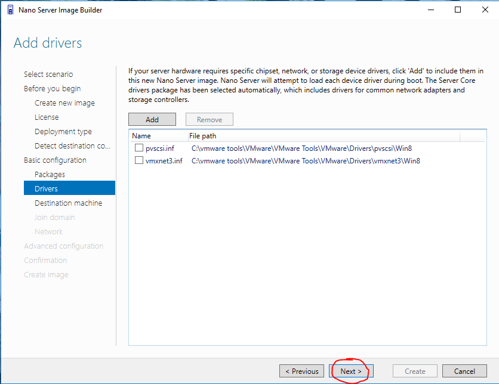This screenshot has height=384, width=499.
Task: Tick the pvscsi.inf driver checkbox
Action: (139, 148)
